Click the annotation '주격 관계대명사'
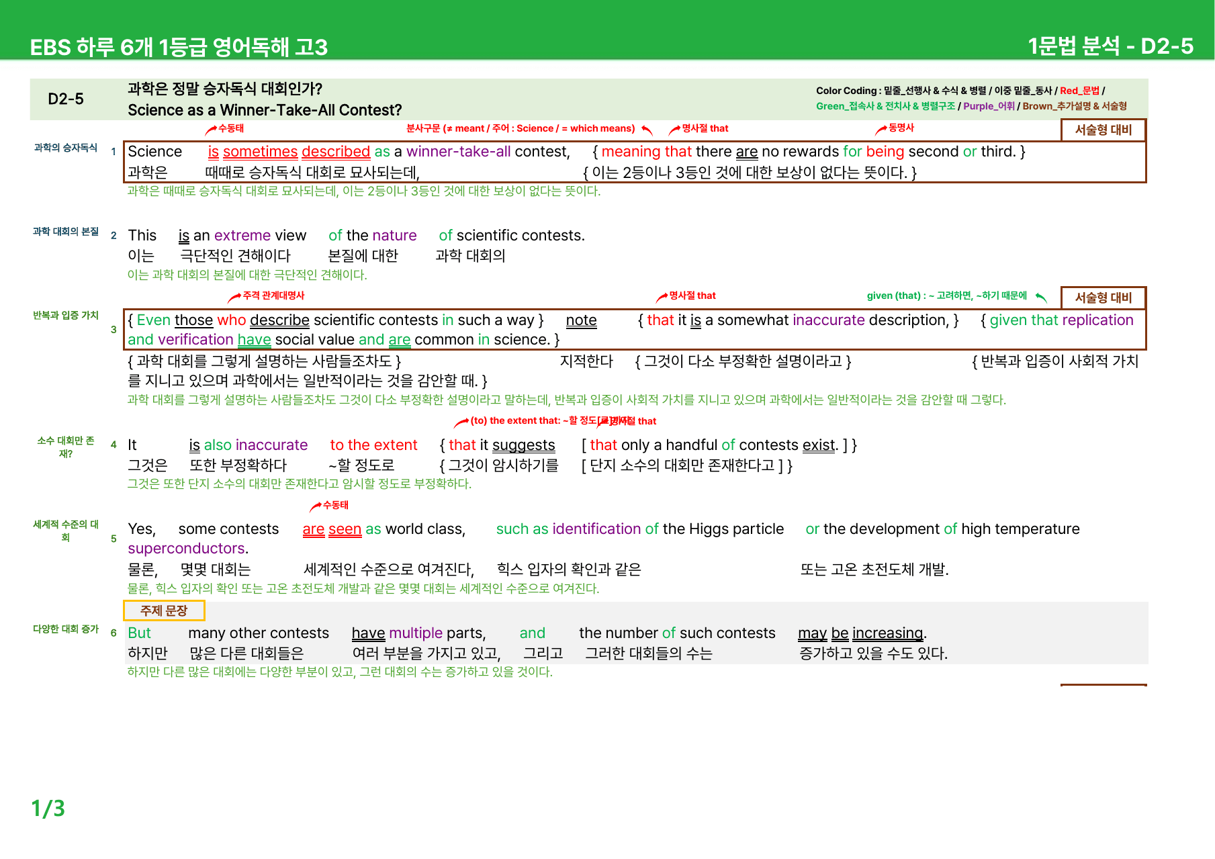Viewport: 1215px width, 859px height. [x=273, y=296]
